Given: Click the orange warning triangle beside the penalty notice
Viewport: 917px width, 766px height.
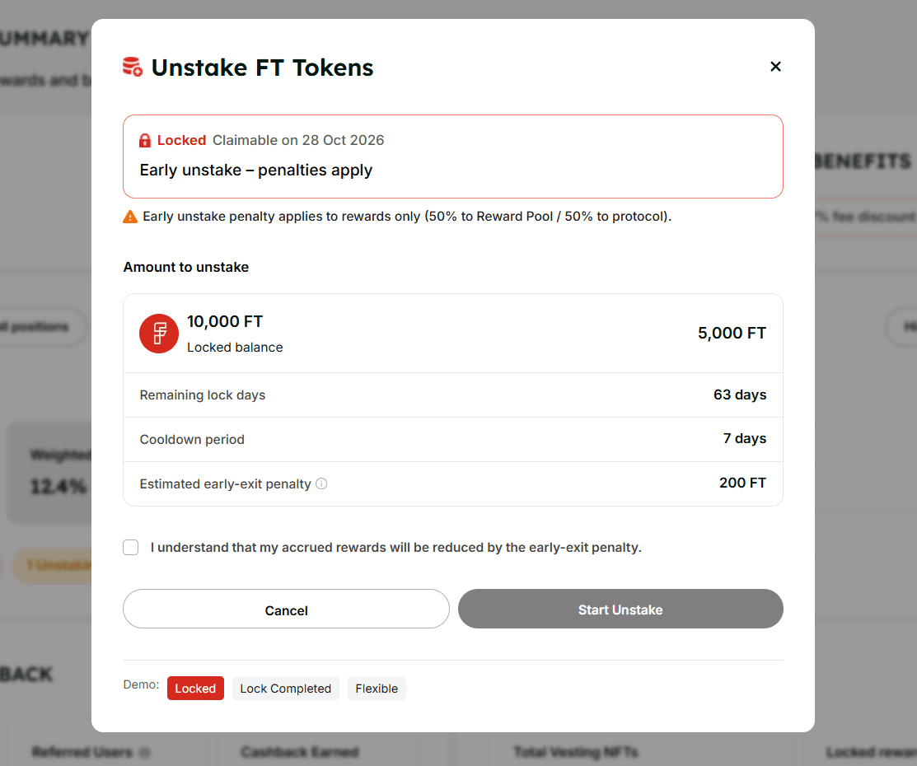Looking at the screenshot, I should tap(130, 216).
